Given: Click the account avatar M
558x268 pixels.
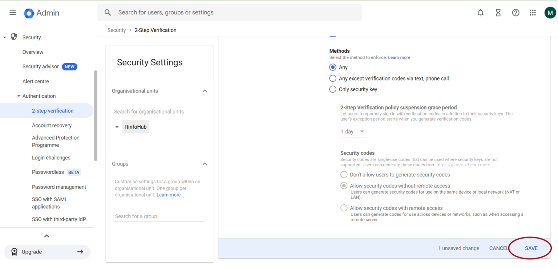Looking at the screenshot, I should pyautogui.click(x=550, y=12).
